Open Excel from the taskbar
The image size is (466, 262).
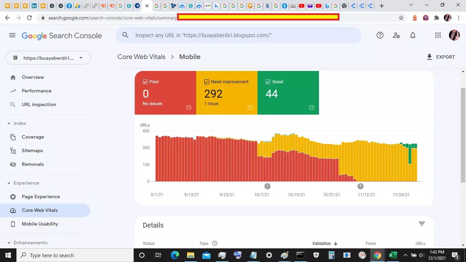click(392, 255)
